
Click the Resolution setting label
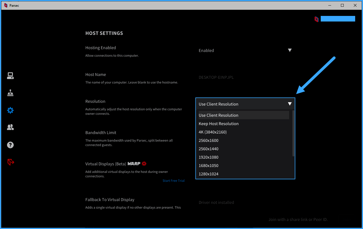(95, 101)
